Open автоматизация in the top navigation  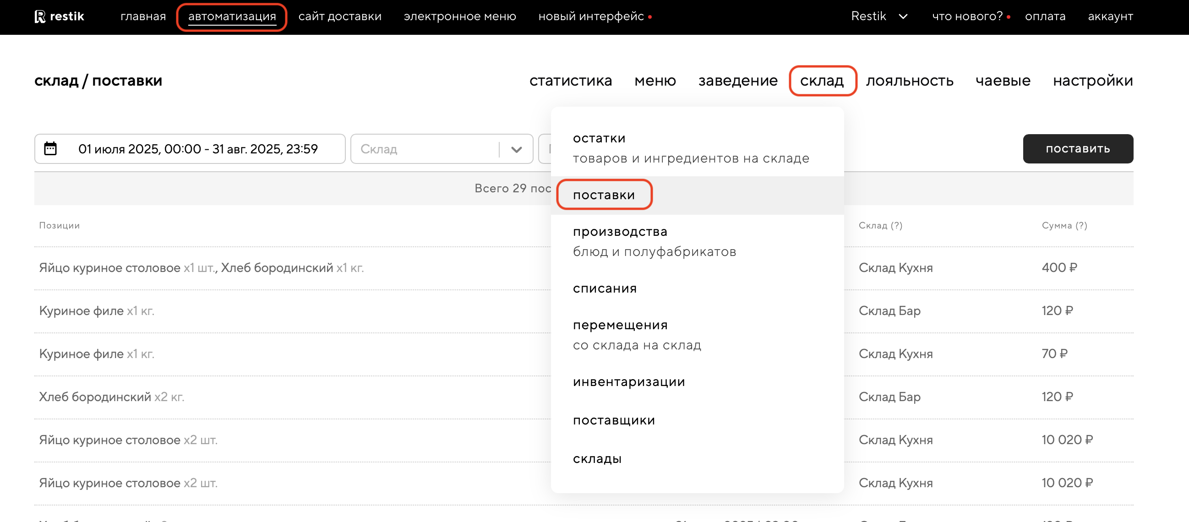click(x=232, y=16)
